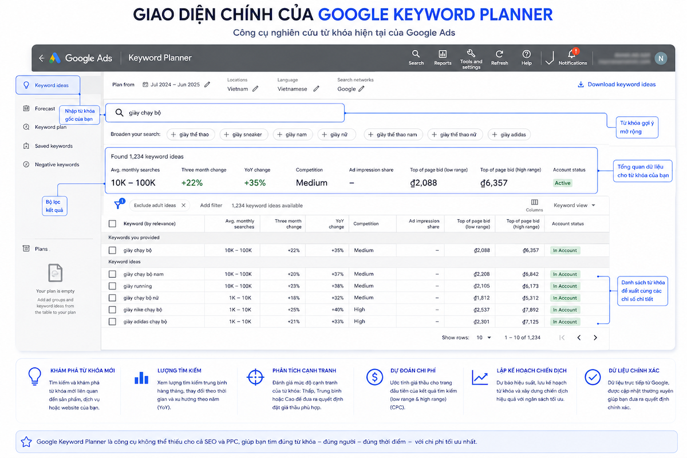Add giày adidas suggestion chip
Screen dimensions: 687x458
(x=509, y=135)
